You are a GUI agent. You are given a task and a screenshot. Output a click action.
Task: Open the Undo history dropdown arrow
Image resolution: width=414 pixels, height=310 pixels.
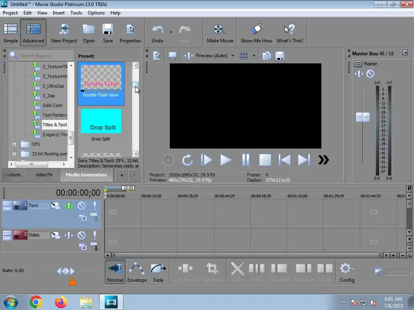[171, 32]
